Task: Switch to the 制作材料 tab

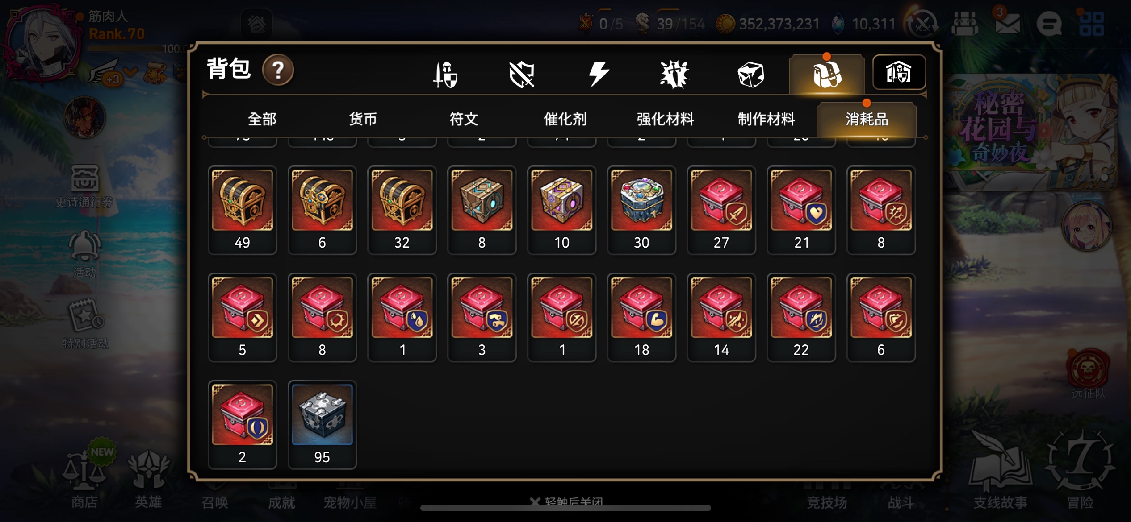Action: pos(766,119)
